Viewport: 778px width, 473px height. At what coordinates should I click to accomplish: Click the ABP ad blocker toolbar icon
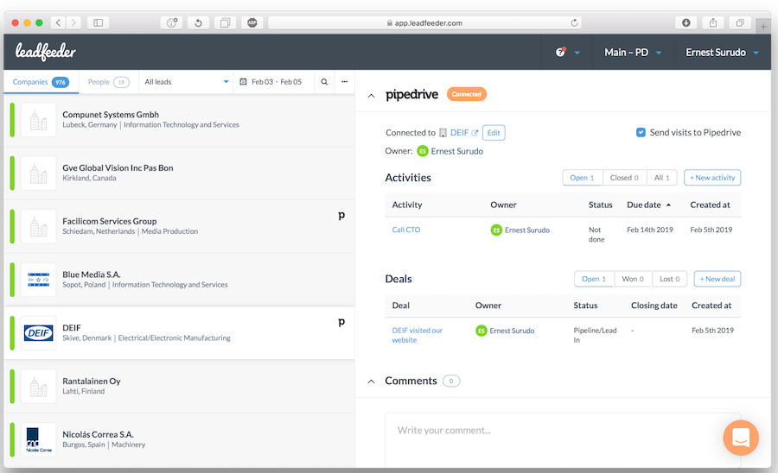tap(252, 22)
